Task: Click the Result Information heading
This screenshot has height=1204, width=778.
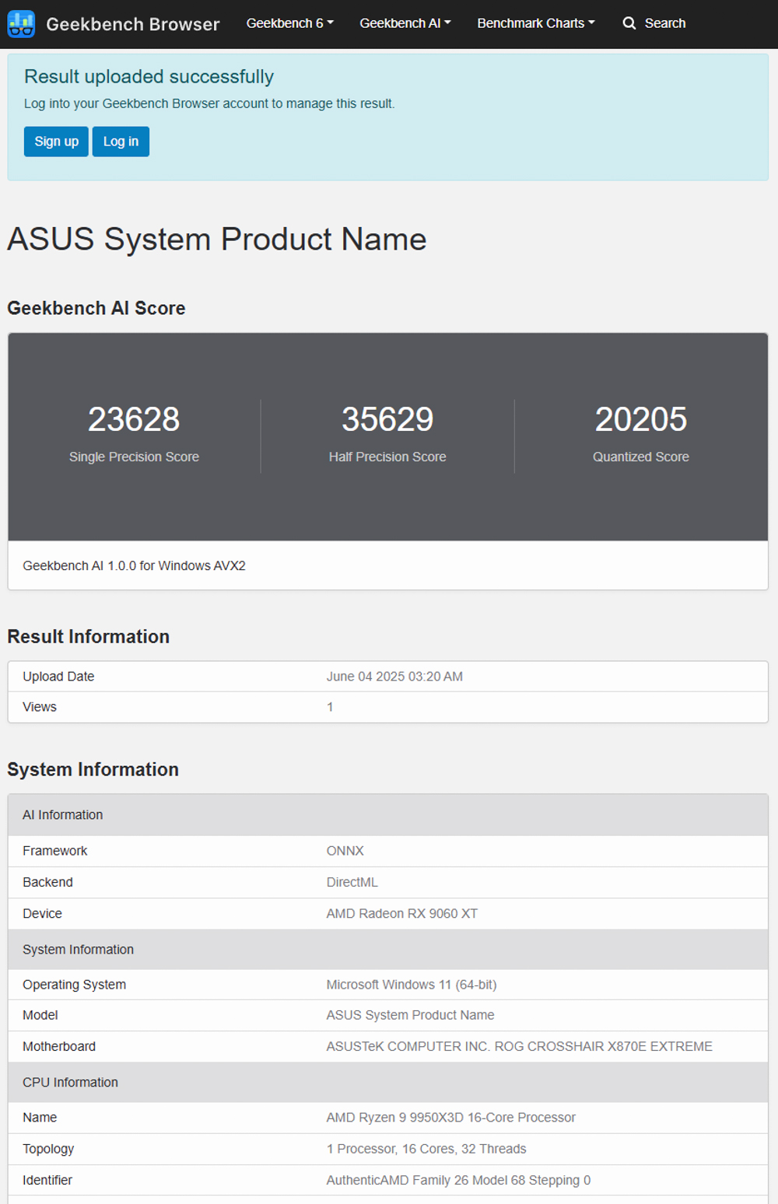Action: coord(89,637)
